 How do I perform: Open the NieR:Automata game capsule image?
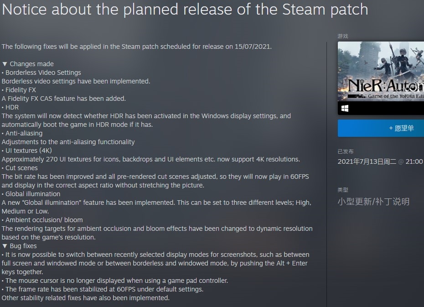(381, 72)
